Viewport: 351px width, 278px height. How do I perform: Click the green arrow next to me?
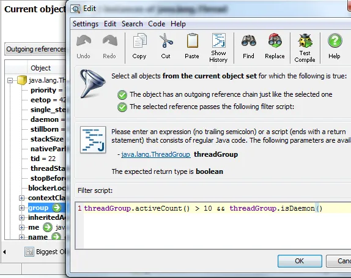48,227
